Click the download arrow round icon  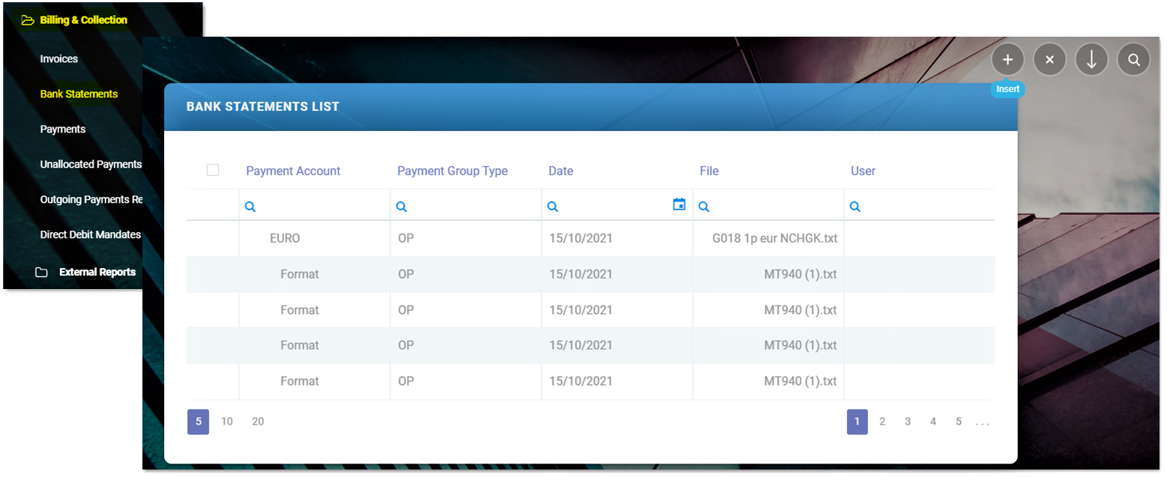[1091, 60]
